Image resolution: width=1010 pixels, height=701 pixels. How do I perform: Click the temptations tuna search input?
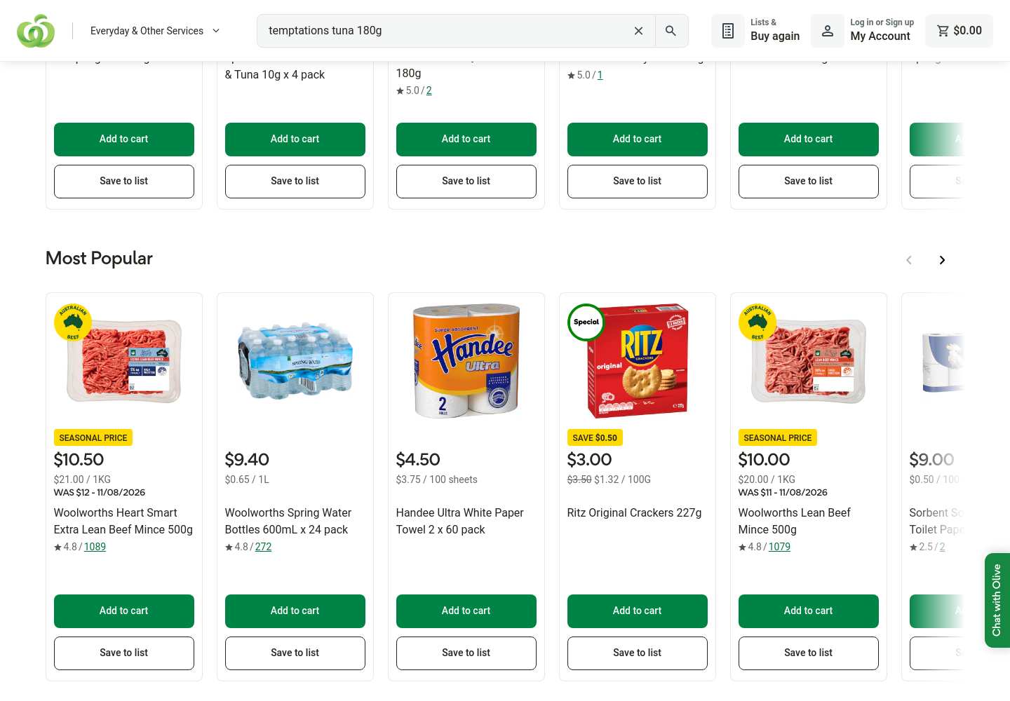442,31
